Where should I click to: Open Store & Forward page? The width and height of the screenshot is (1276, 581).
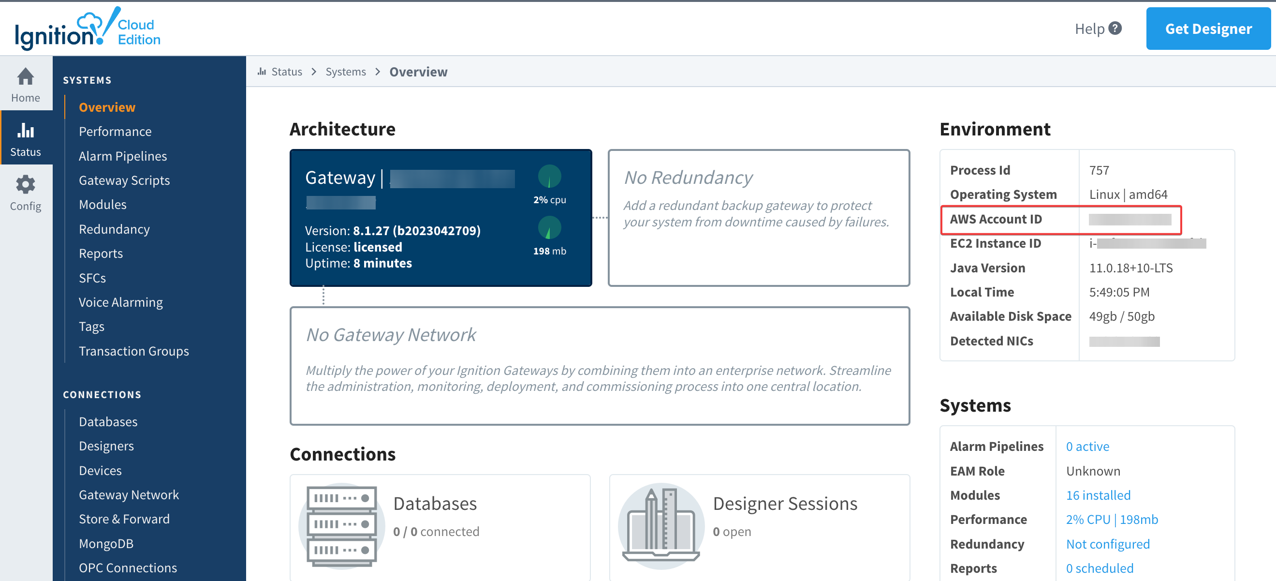[124, 519]
